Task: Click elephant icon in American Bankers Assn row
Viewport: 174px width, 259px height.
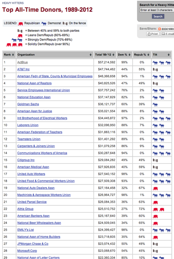Action: [x=155, y=216]
